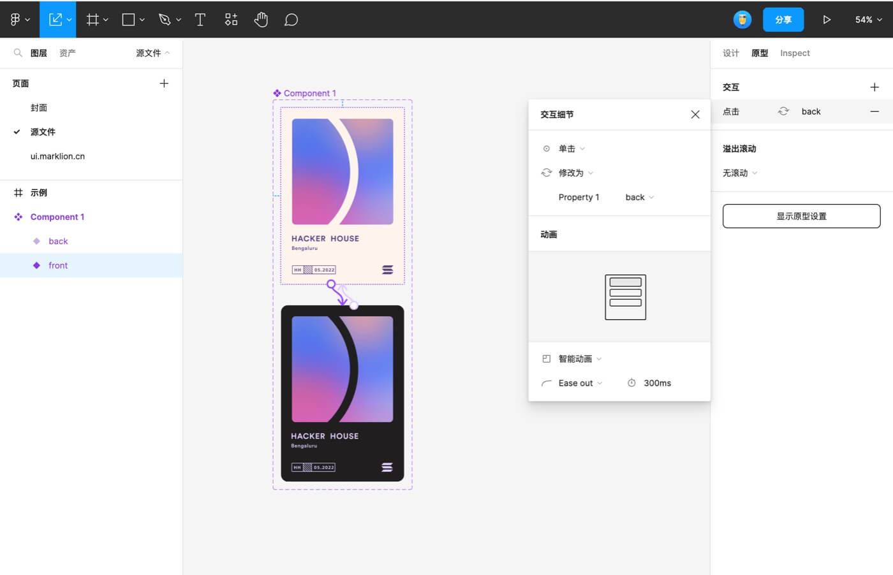The height and width of the screenshot is (575, 893).
Task: Expand Pen tool options arrow
Action: coord(179,20)
